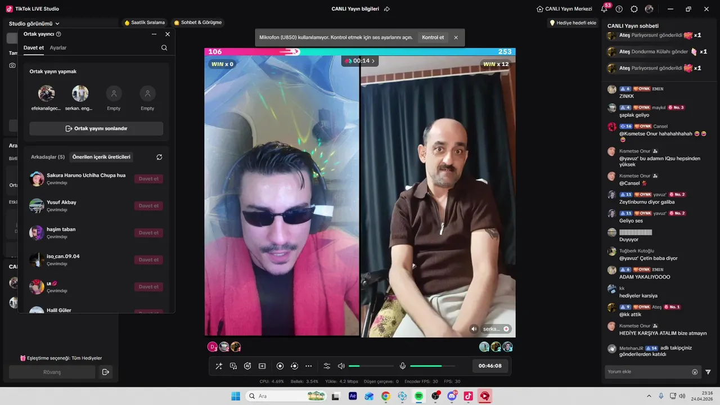The height and width of the screenshot is (405, 720).
Task: Open Saatlik Sıralama chip
Action: (145, 22)
